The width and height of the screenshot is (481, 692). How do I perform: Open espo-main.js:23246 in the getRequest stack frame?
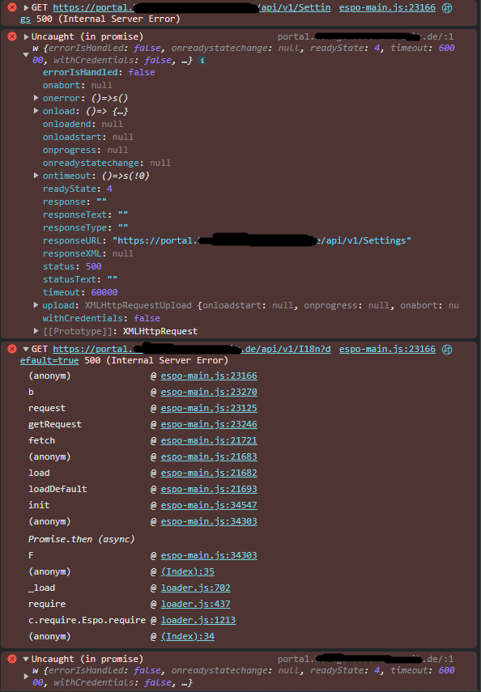pos(209,425)
